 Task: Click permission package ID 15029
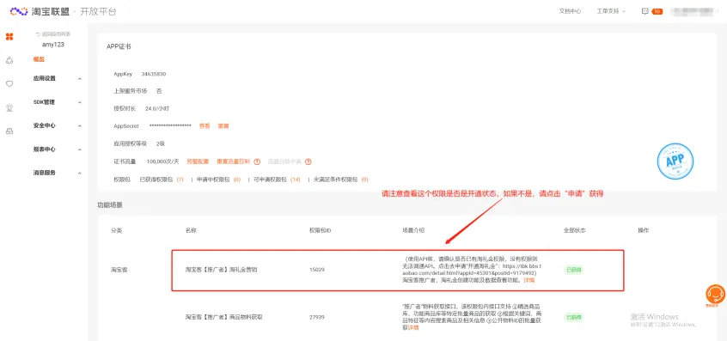[317, 270]
